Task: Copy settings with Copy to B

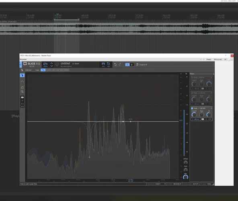Action: coord(142,64)
